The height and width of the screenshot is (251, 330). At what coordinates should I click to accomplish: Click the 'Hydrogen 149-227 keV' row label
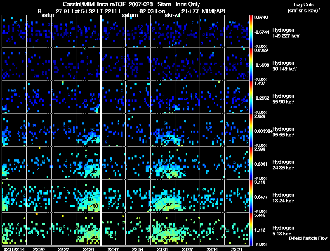[x=286, y=33]
